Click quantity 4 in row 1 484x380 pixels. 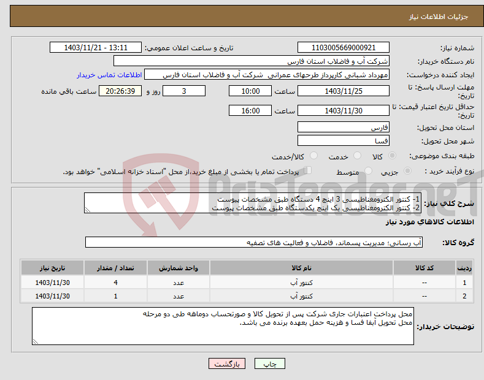[x=115, y=283]
